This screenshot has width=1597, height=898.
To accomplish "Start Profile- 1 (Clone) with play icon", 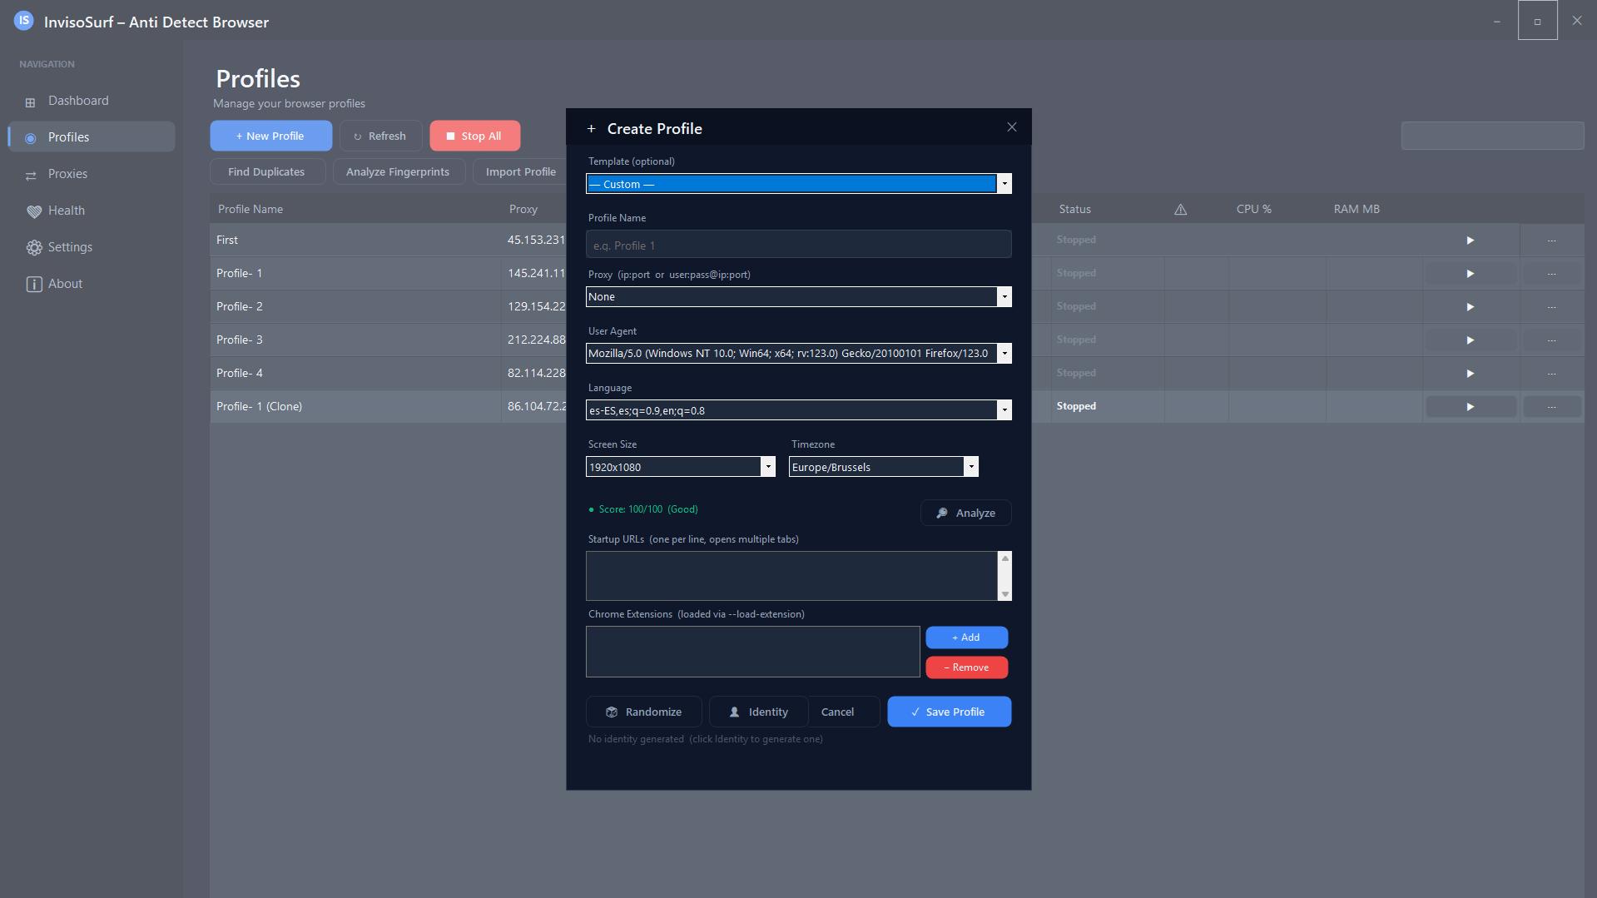I will [1470, 407].
